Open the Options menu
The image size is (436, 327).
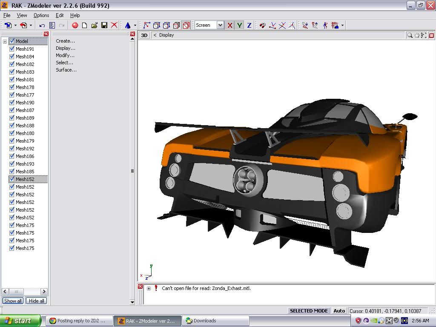pos(41,15)
